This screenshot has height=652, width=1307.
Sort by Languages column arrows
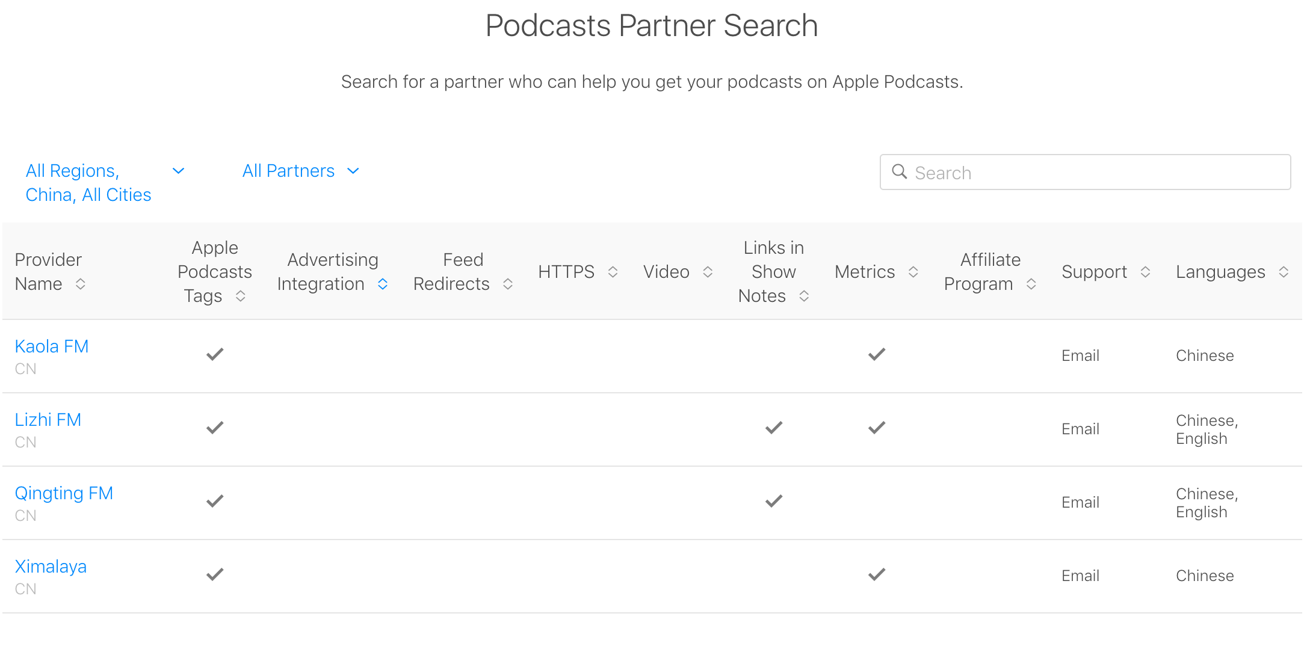[1284, 272]
